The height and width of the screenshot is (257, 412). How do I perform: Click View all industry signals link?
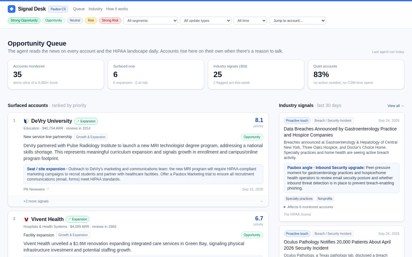coord(396,106)
